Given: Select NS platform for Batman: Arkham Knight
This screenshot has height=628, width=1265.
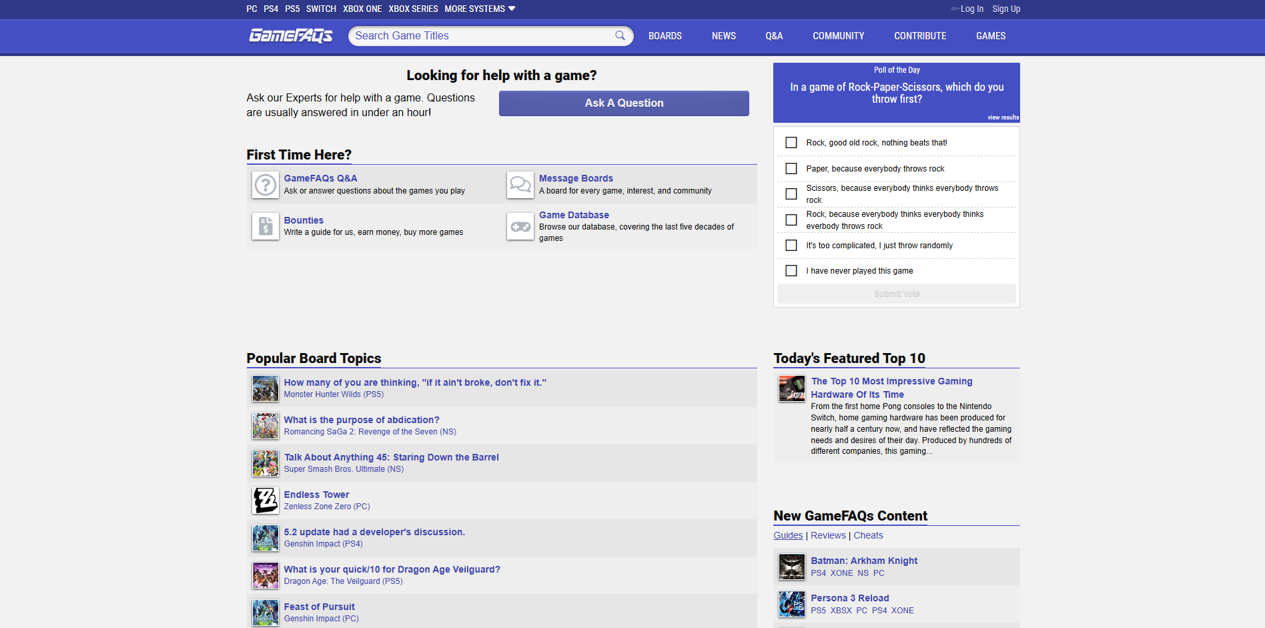Looking at the screenshot, I should tap(863, 573).
